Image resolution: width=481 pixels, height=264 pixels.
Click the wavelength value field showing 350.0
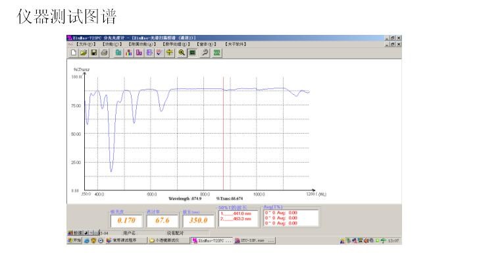197,220
